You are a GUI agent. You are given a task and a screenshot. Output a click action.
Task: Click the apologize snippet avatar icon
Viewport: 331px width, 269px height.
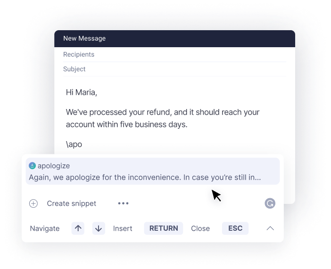pos(32,166)
